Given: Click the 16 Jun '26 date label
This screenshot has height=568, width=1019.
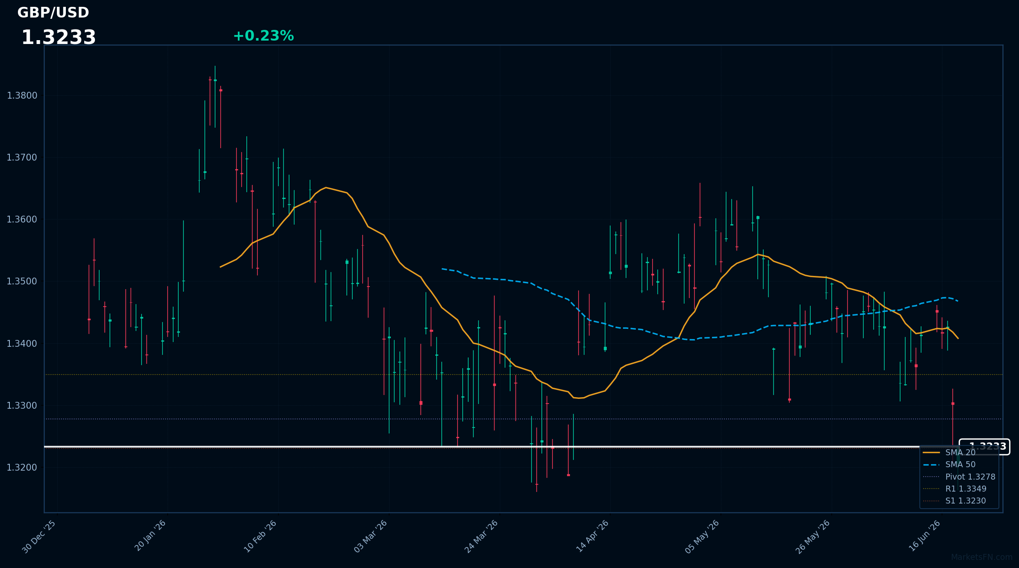Looking at the screenshot, I should coord(924,536).
